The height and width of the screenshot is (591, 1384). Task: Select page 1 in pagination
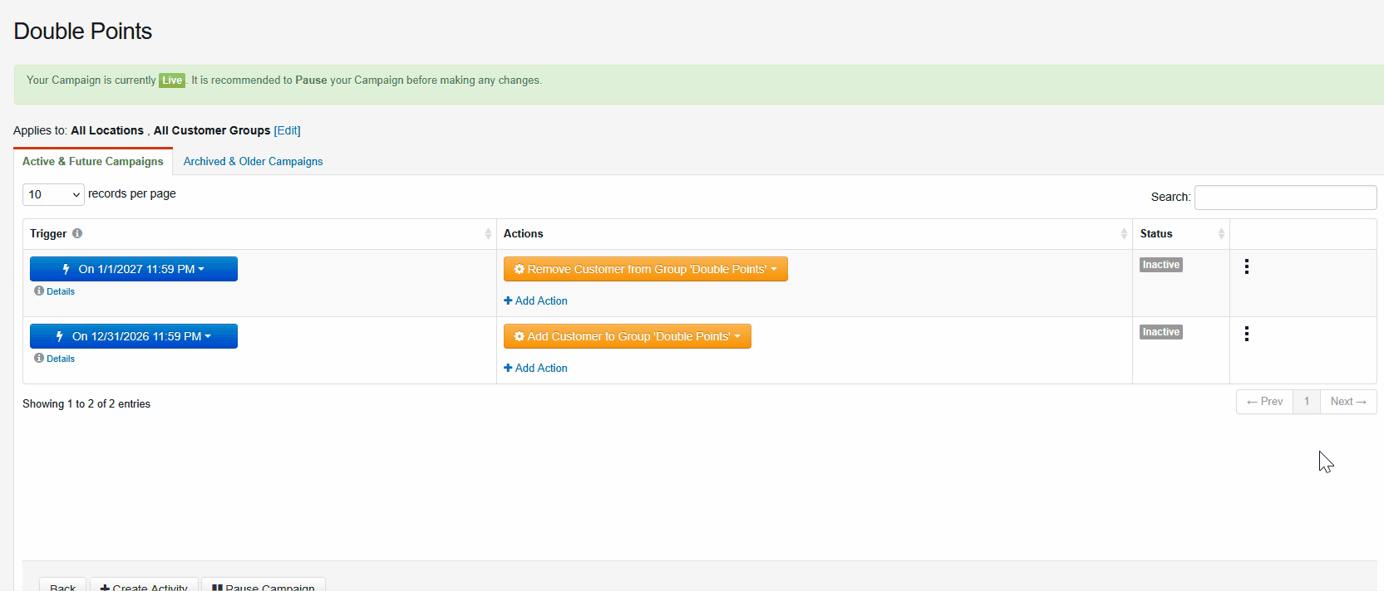tap(1307, 402)
